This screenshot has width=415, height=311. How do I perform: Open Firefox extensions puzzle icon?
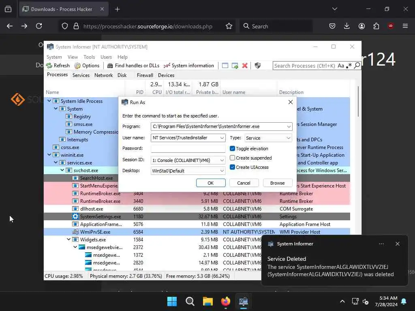point(376,26)
